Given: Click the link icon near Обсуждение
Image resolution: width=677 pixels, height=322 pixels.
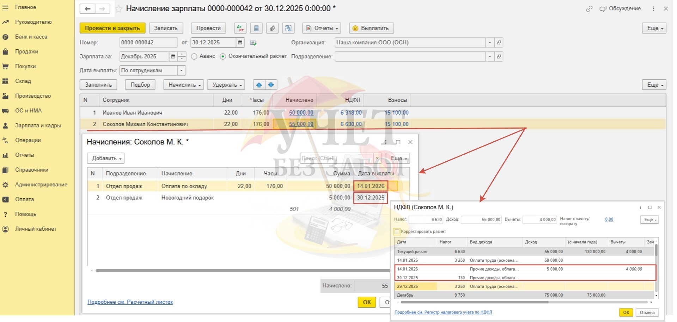Looking at the screenshot, I should pos(589,9).
